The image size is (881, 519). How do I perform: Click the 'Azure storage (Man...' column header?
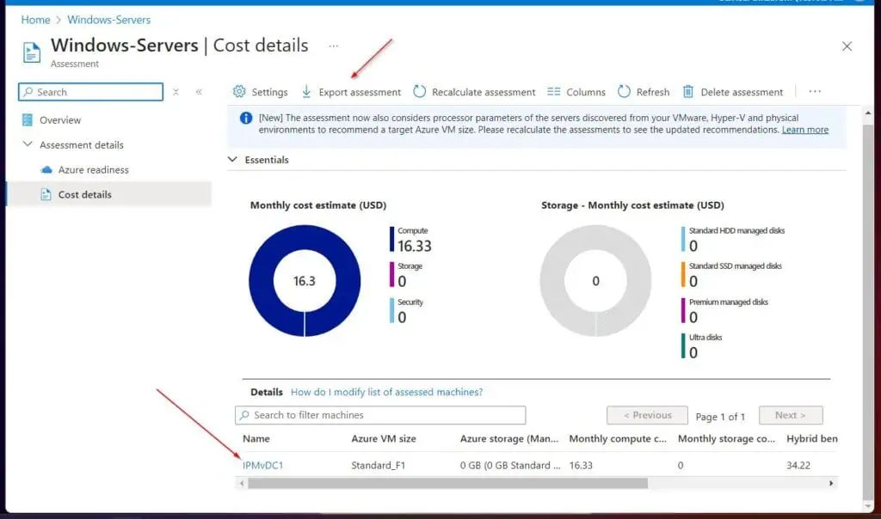pos(509,439)
